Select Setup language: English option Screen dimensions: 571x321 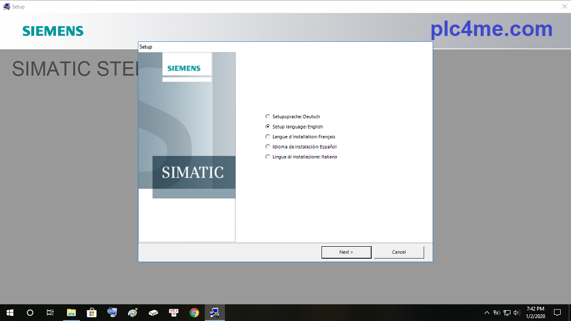[268, 127]
